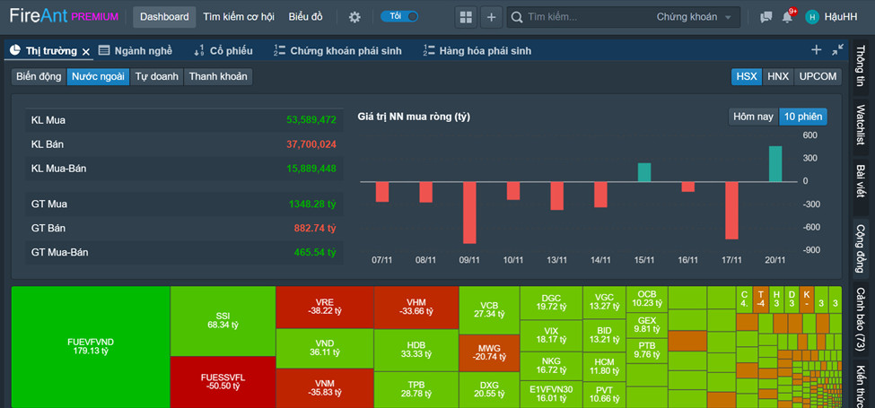
Task: Add a tab with the plus icon beside collapse
Action: point(816,50)
